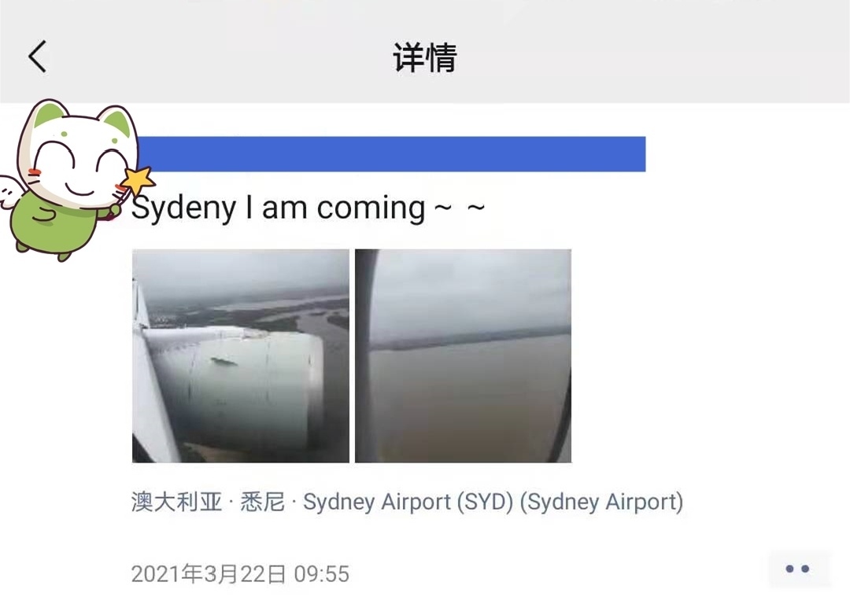Screen dimensions: 850x608
Task: Tap the 悉尼 city label
Action: click(262, 502)
